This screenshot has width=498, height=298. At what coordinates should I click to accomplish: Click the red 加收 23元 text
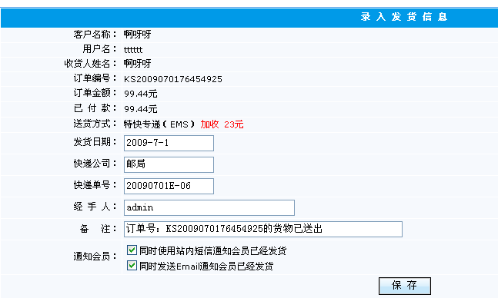point(222,124)
